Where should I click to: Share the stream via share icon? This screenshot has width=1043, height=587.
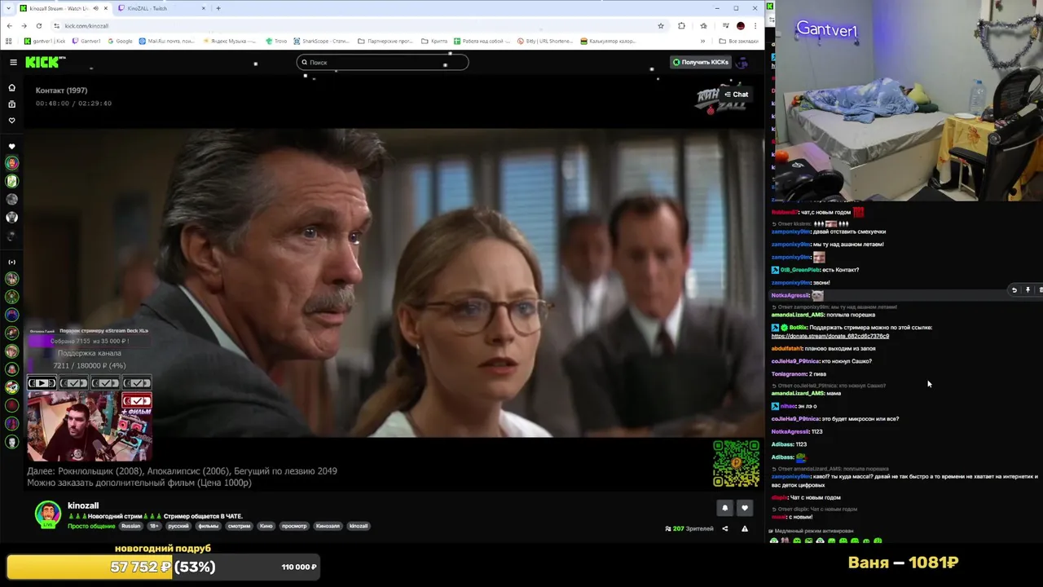(724, 528)
